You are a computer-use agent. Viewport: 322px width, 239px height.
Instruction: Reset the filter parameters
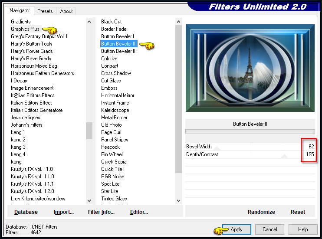coord(298,212)
